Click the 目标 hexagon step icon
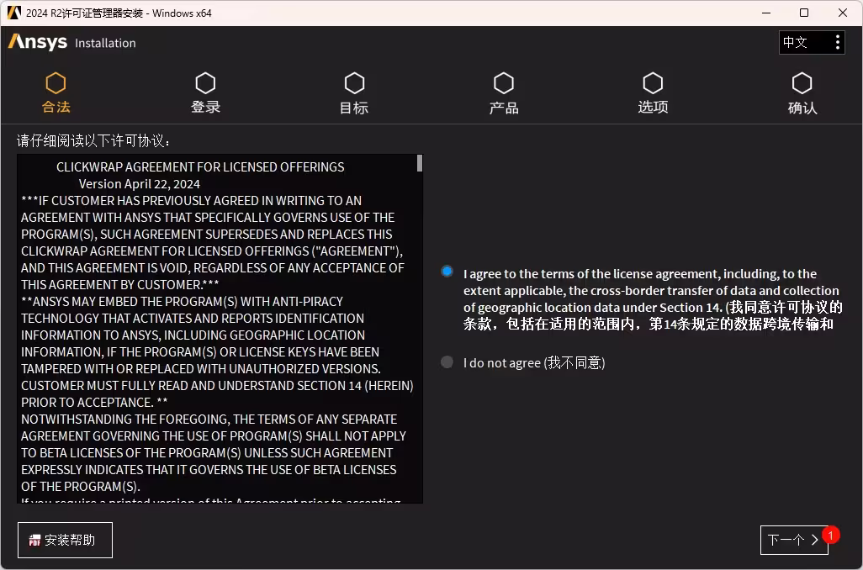The width and height of the screenshot is (863, 570). click(354, 83)
